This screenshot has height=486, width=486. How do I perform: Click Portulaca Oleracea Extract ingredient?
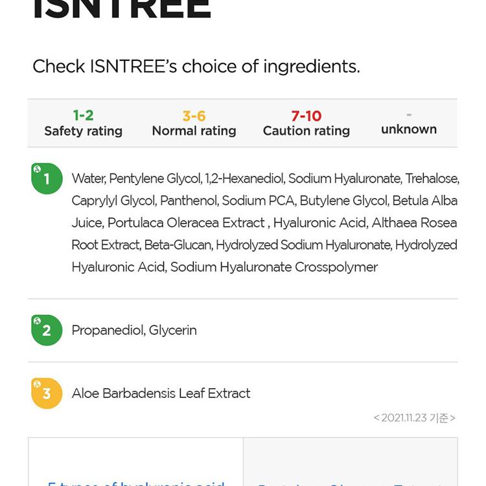click(x=186, y=223)
